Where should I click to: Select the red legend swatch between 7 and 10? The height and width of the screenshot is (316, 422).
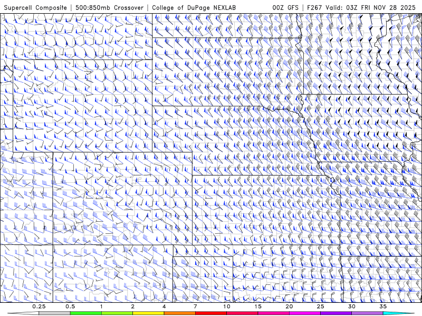[x=210, y=313]
